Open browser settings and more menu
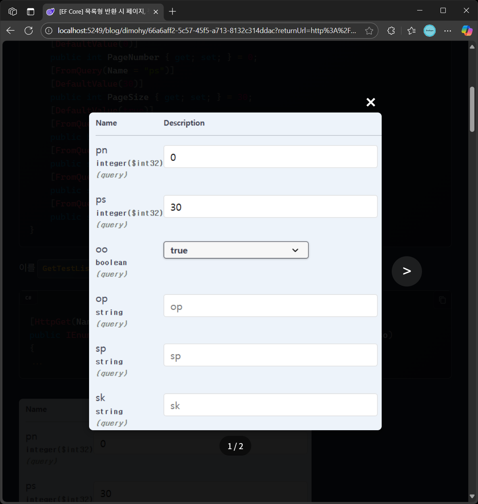 (447, 31)
